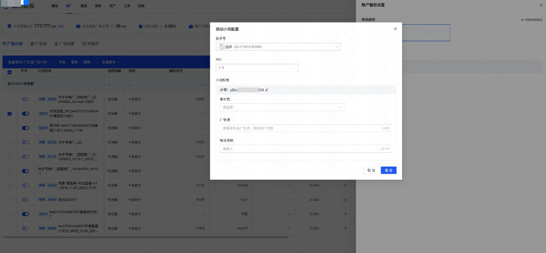Screen dimensions: 546x253
Task: Click help icon next to 当日实际广告花费
Action: coord(111,26)
